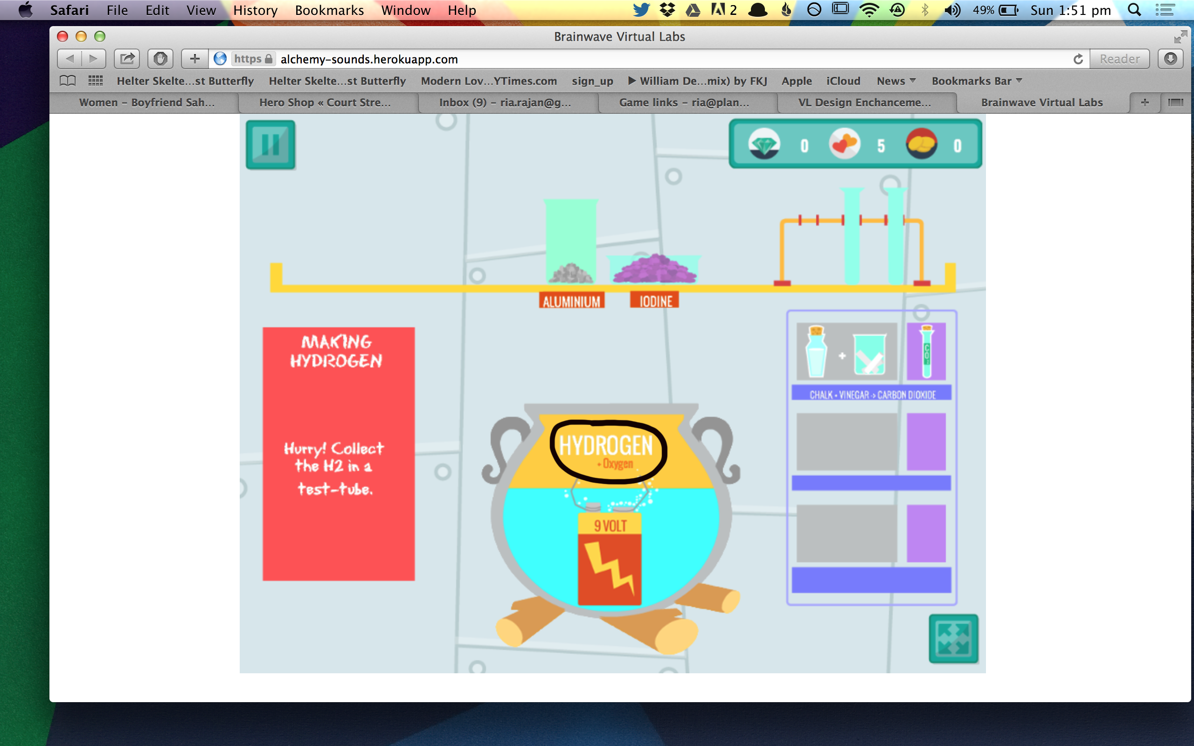This screenshot has height=746, width=1194.
Task: Add bookmark with the plus button
Action: point(195,59)
